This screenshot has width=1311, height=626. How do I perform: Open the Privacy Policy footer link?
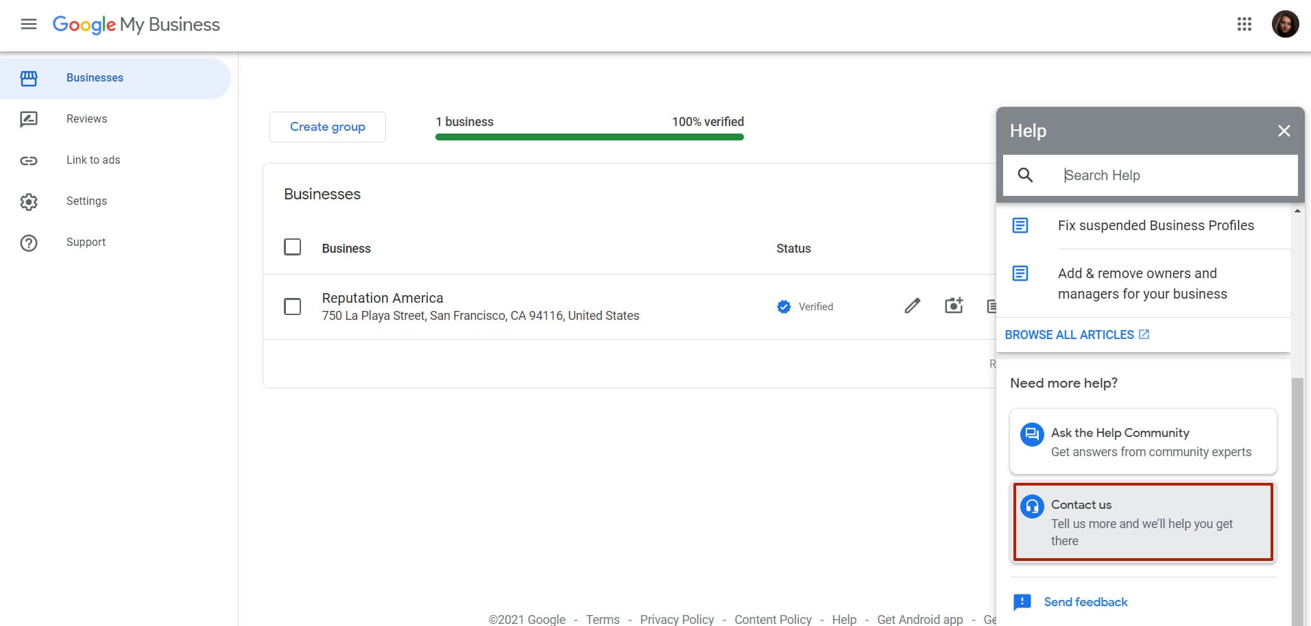pos(677,619)
